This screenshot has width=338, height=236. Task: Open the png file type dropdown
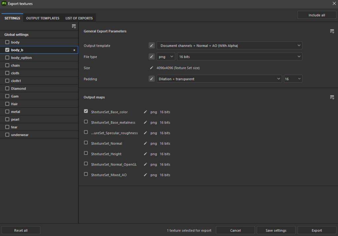point(166,57)
